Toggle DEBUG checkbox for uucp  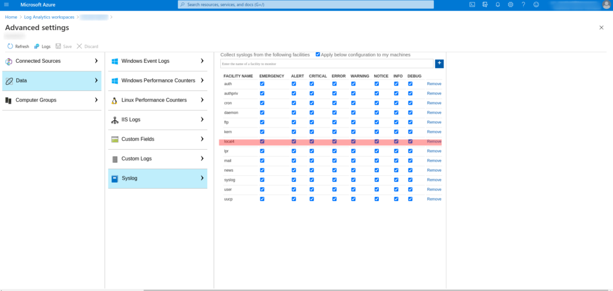(410, 199)
